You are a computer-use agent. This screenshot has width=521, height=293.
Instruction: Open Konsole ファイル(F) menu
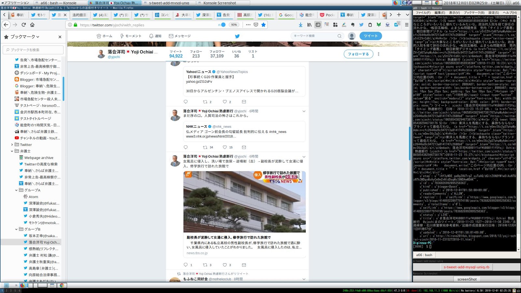pyautogui.click(x=423, y=13)
